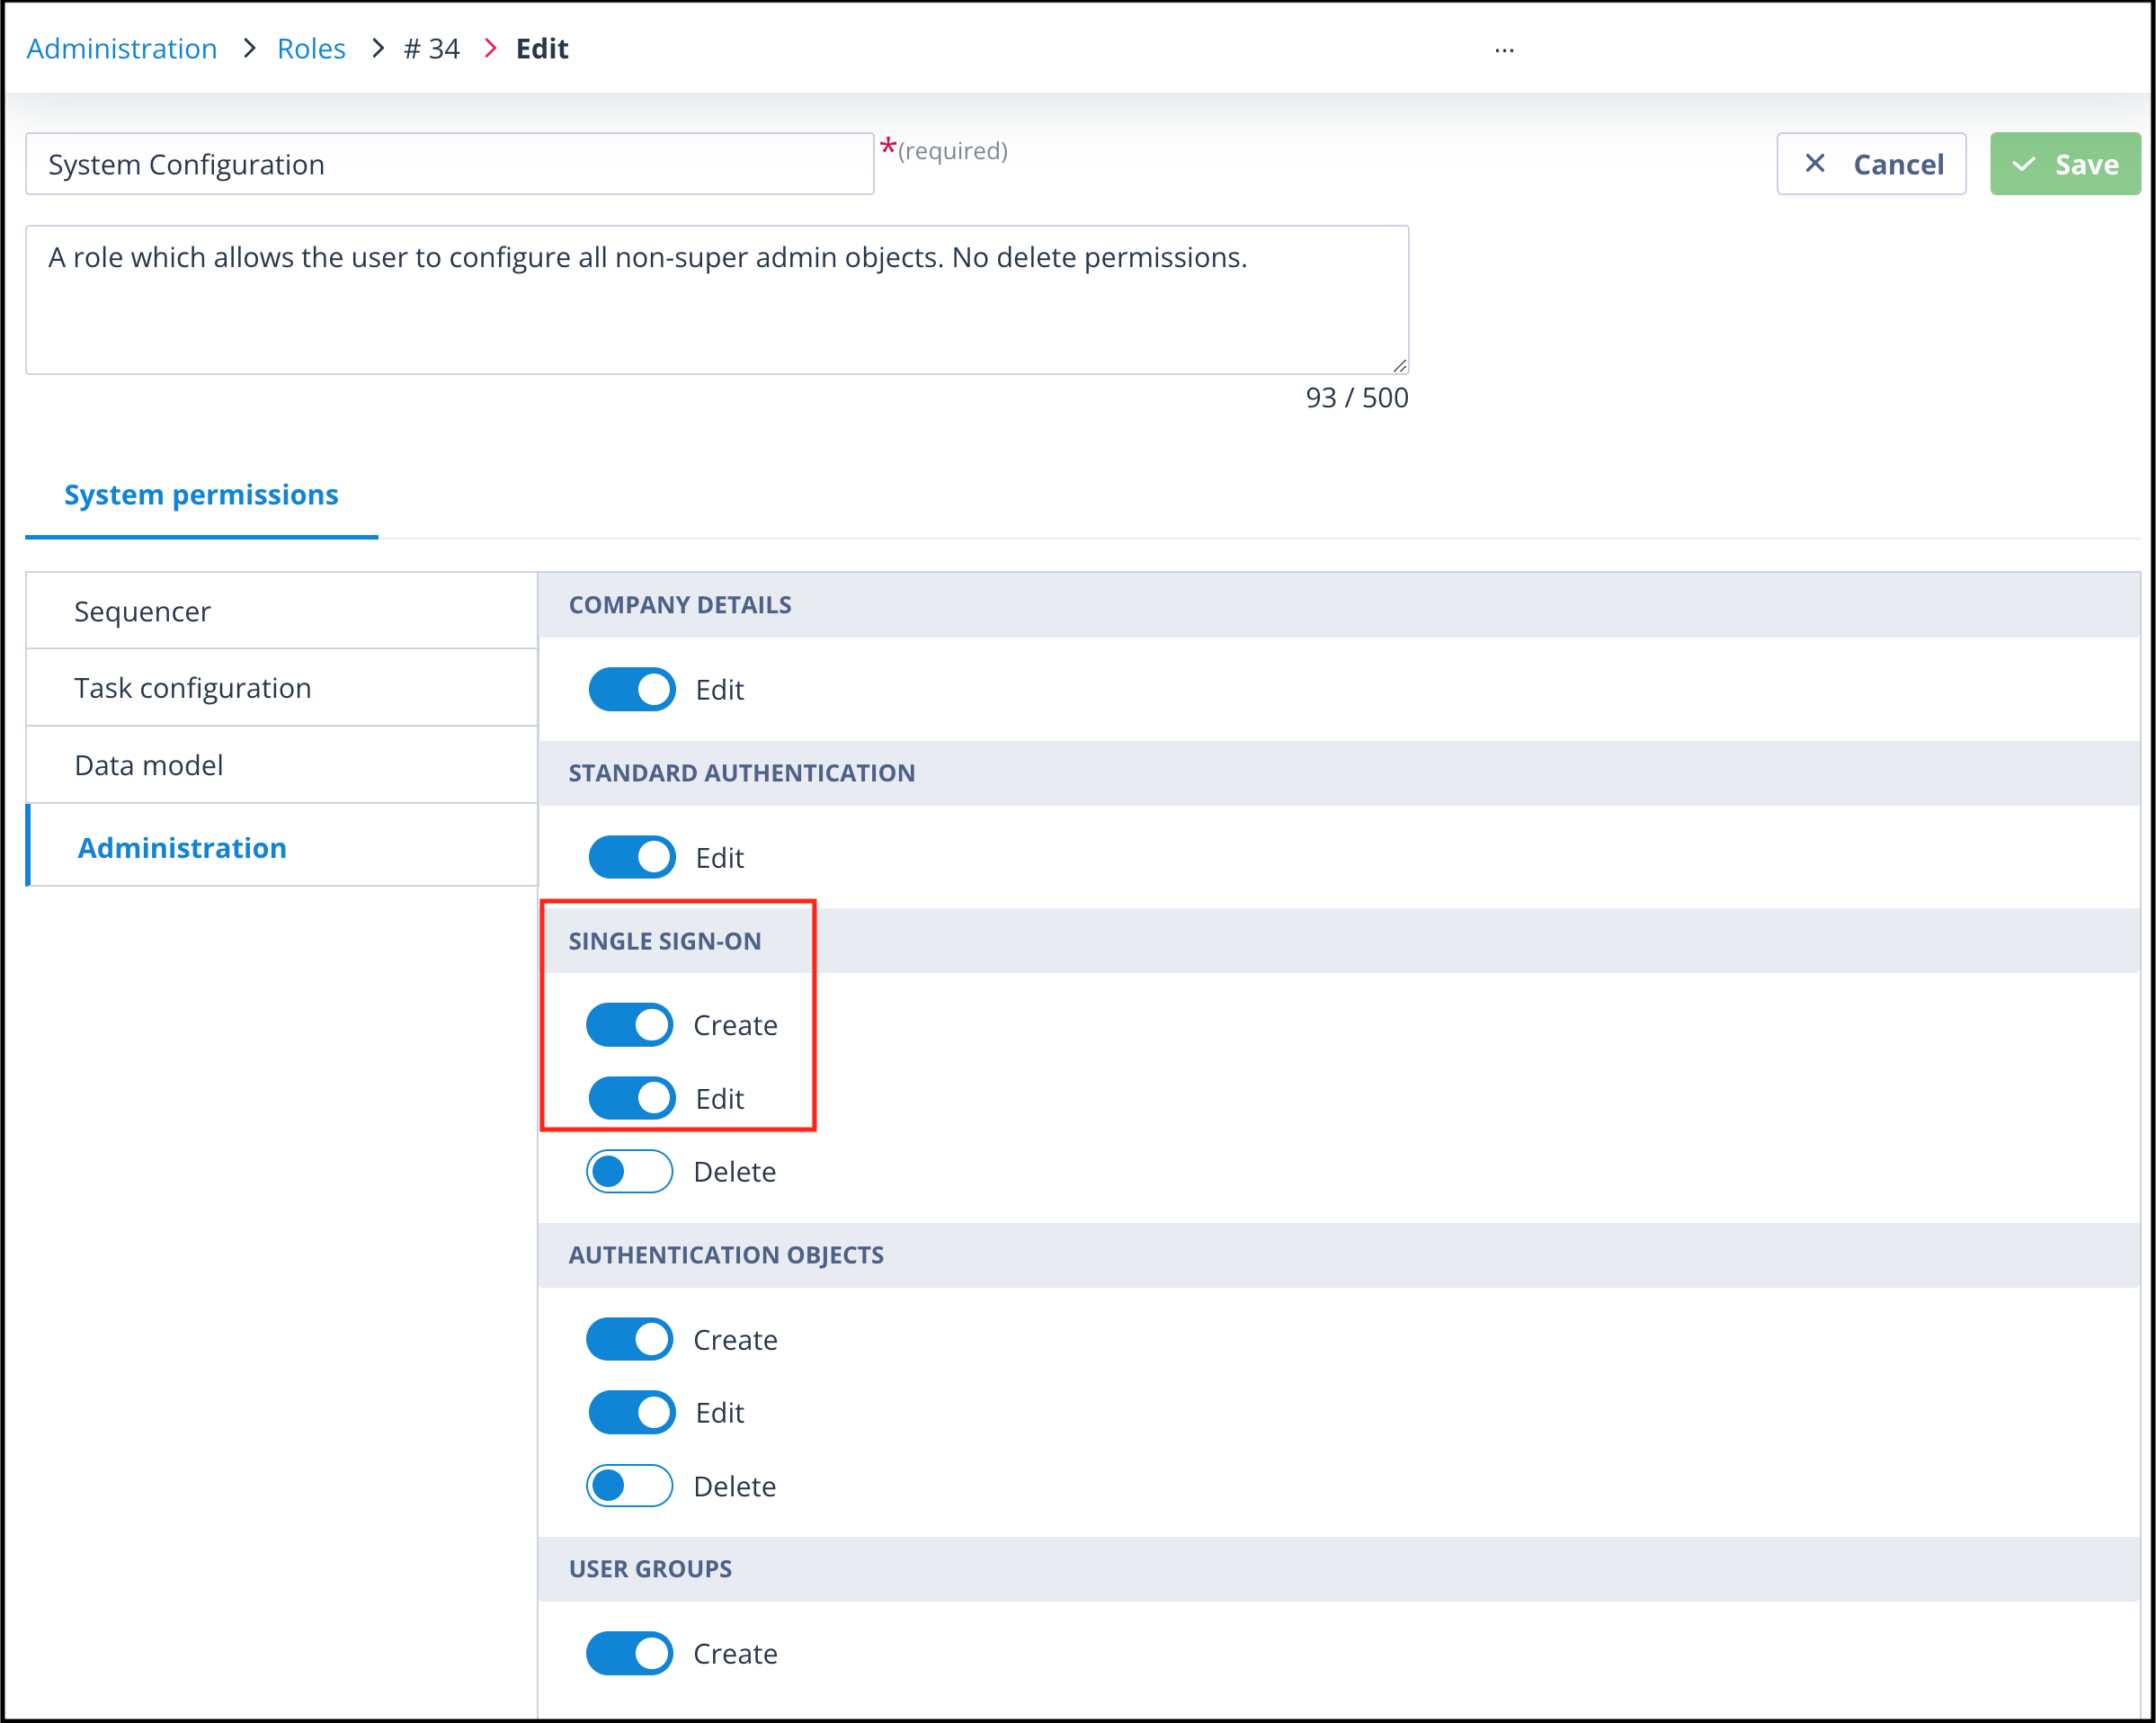Select the Administration permissions category
2156x1723 pixels.
click(281, 846)
